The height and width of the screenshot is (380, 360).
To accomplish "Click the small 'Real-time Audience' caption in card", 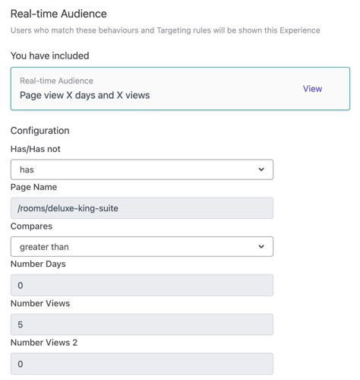I will pyautogui.click(x=56, y=81).
